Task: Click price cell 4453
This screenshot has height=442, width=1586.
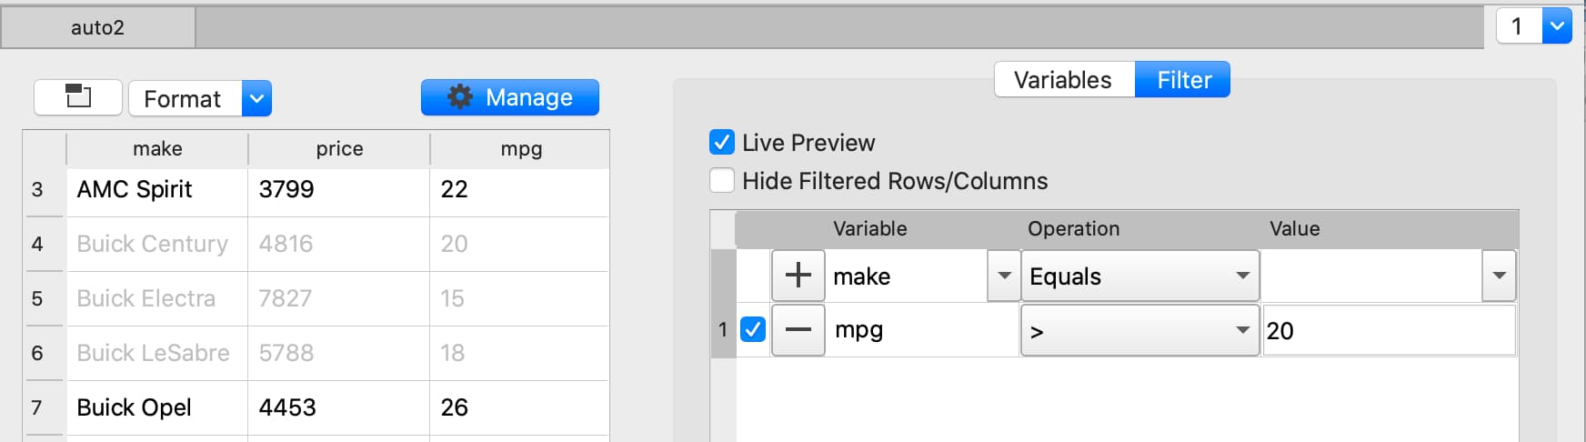Action: 339,407
